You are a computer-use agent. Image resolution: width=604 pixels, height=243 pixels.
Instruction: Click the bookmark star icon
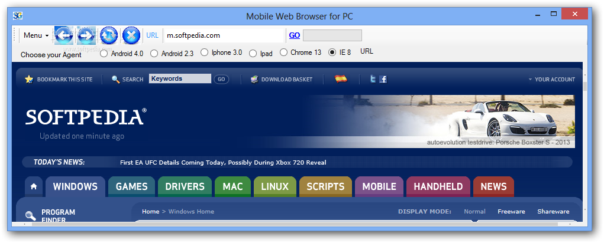29,79
